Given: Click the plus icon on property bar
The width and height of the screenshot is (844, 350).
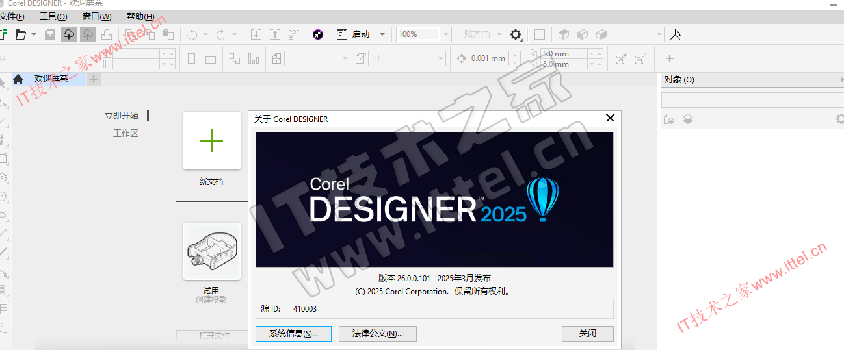Looking at the screenshot, I should pos(670,58).
